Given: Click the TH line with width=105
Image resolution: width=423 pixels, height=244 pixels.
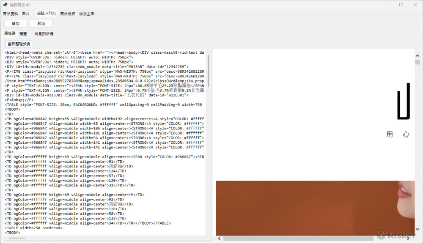Looking at the screenshot, I should coord(104,128).
